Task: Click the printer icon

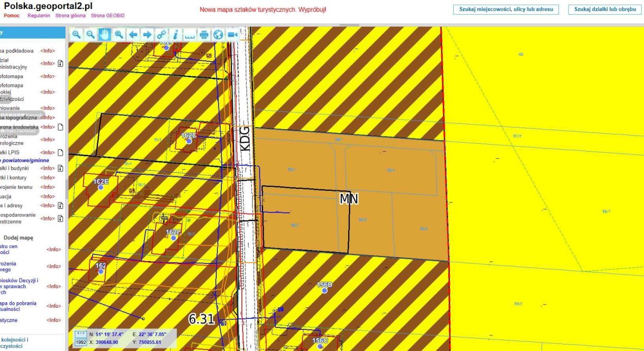Action: pyautogui.click(x=204, y=34)
